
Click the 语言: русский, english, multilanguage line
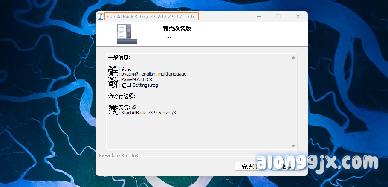point(147,74)
